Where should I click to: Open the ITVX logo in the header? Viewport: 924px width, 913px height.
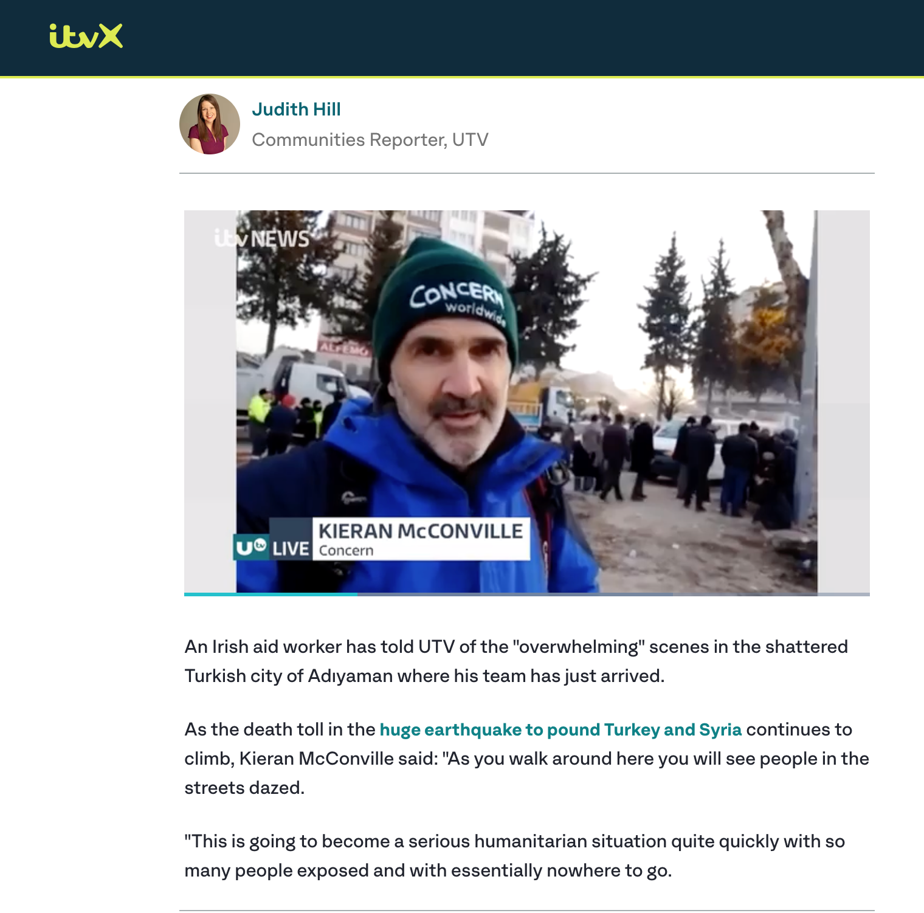coord(86,36)
